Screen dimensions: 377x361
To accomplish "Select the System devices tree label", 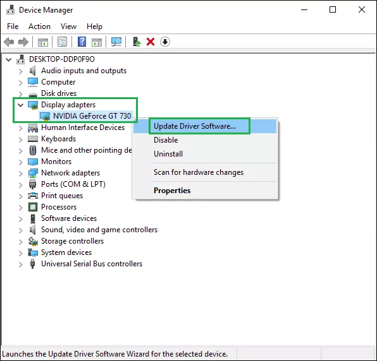I will point(66,252).
